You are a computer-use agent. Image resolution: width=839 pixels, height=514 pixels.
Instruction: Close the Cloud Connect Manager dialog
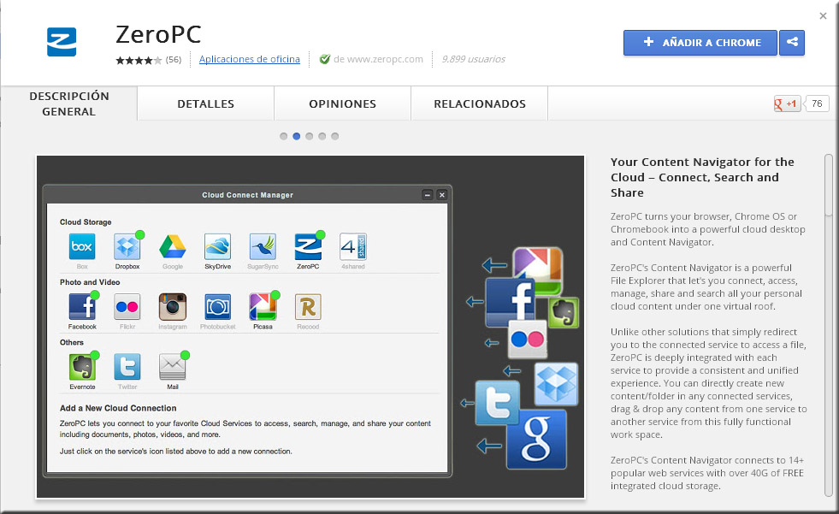pos(442,195)
